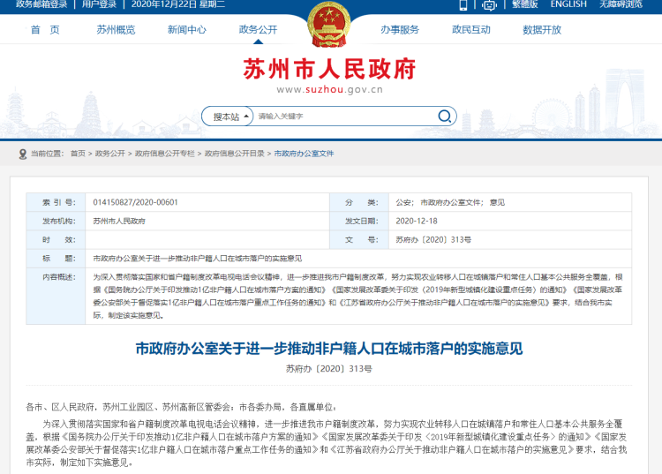Click the search magnifier icon
This screenshot has height=474, width=662.
(x=444, y=117)
